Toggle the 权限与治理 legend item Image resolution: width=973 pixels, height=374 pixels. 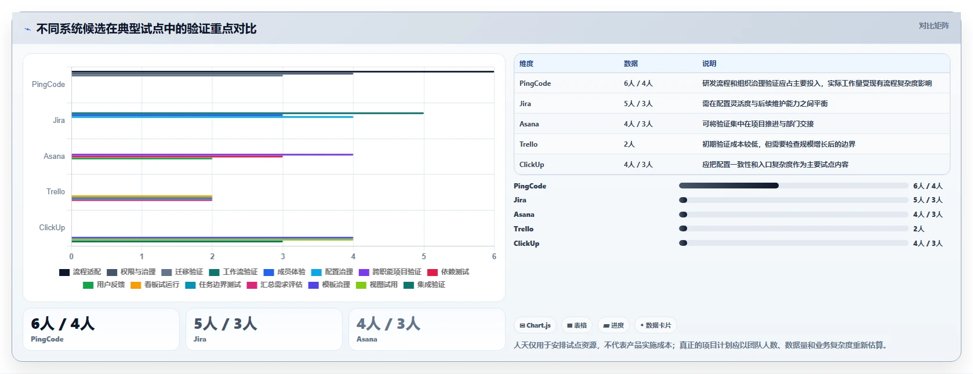tap(131, 272)
